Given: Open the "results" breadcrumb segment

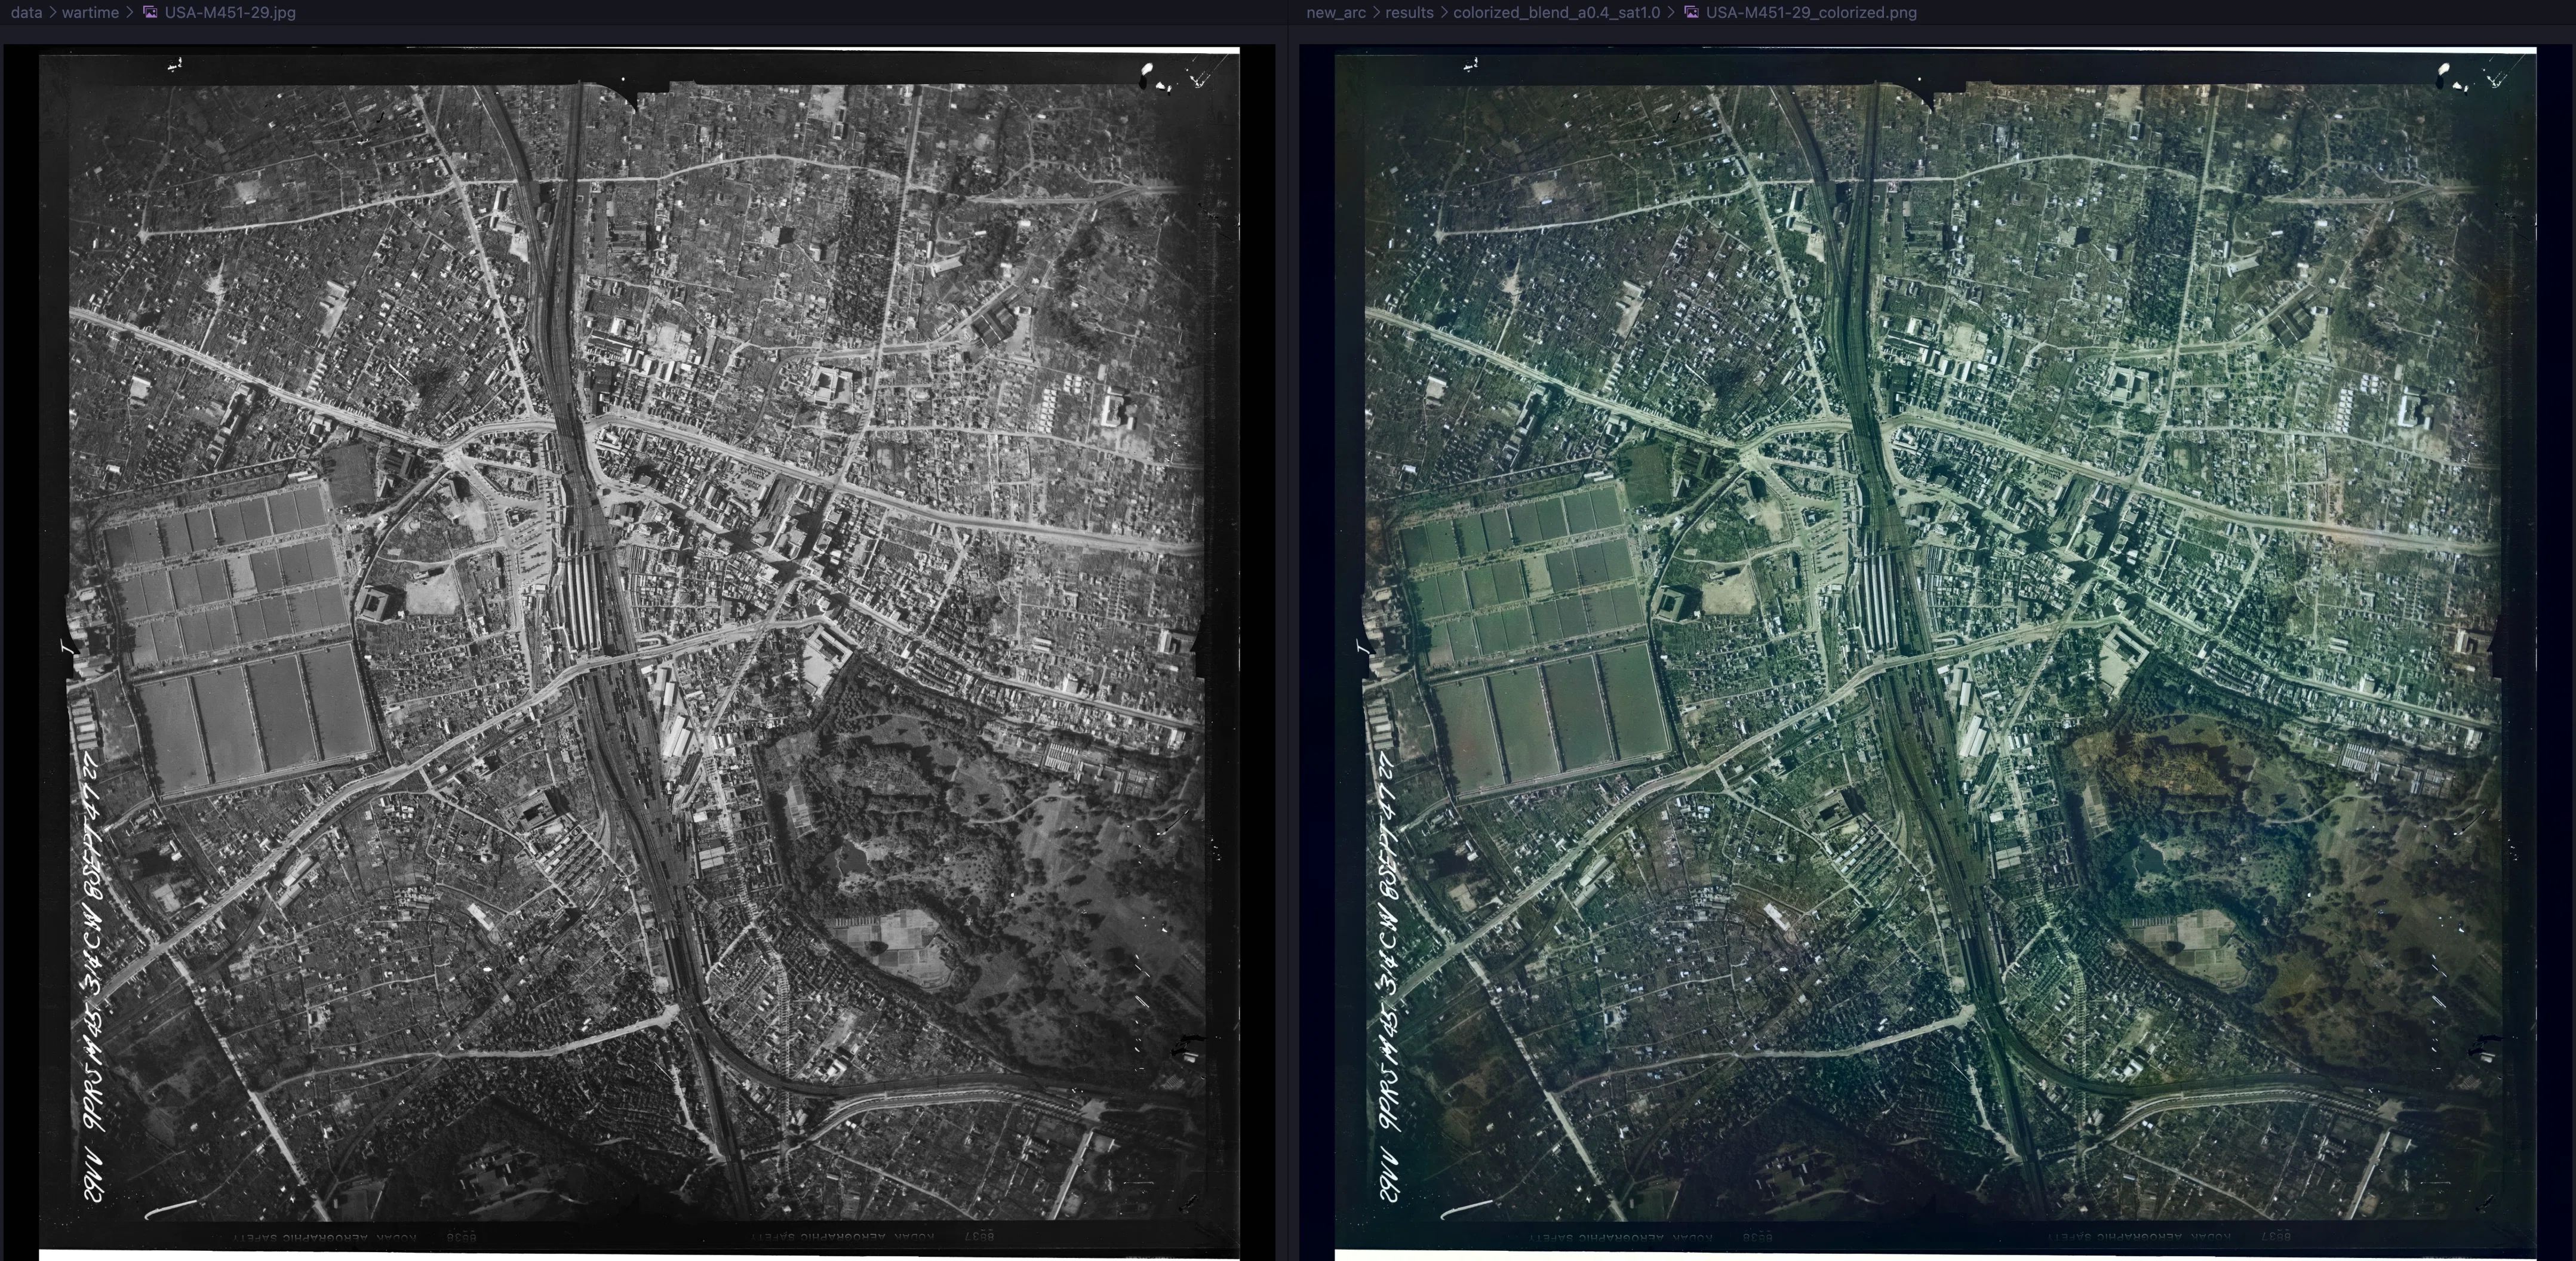Looking at the screenshot, I should pos(1409,13).
